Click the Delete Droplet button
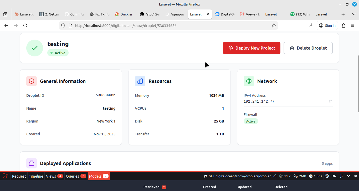359x191 pixels. tap(308, 48)
